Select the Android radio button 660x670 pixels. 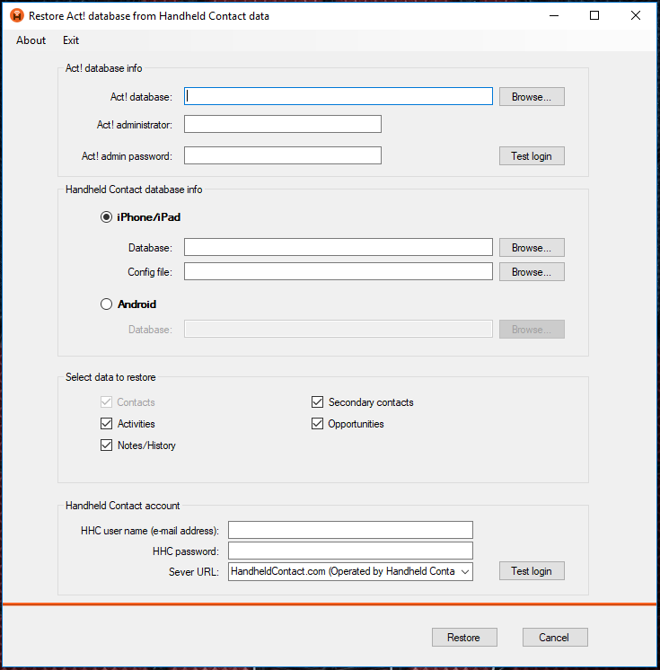pyautogui.click(x=106, y=304)
